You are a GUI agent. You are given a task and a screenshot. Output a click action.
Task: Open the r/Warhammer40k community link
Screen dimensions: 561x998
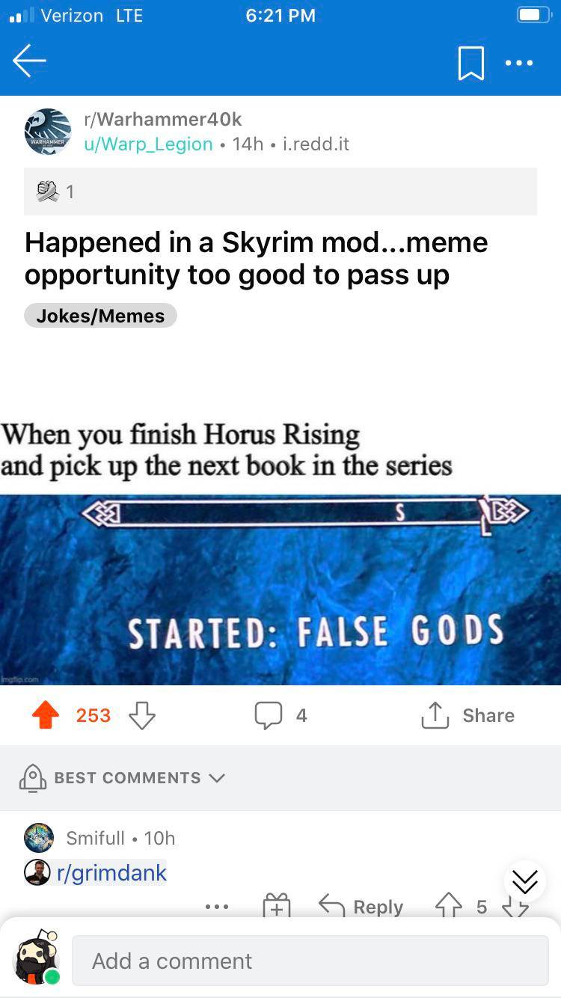point(163,119)
